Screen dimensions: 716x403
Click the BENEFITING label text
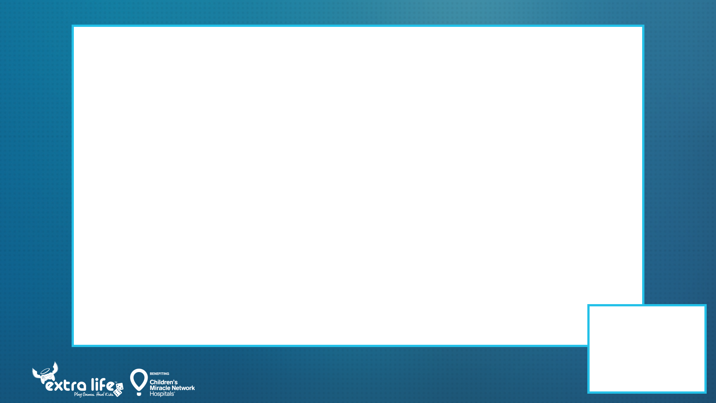[x=159, y=374]
